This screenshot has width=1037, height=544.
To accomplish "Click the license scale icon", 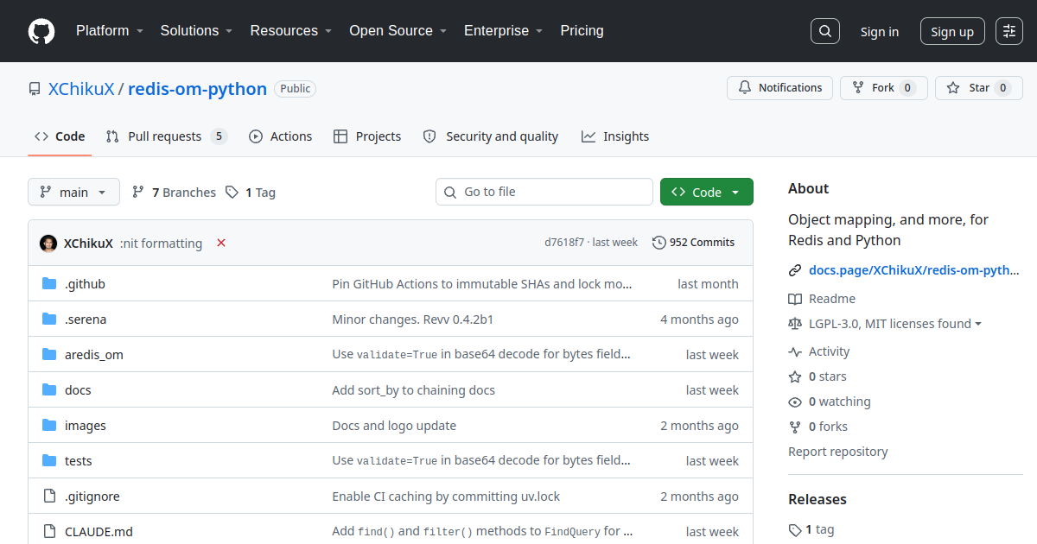I will tap(795, 324).
